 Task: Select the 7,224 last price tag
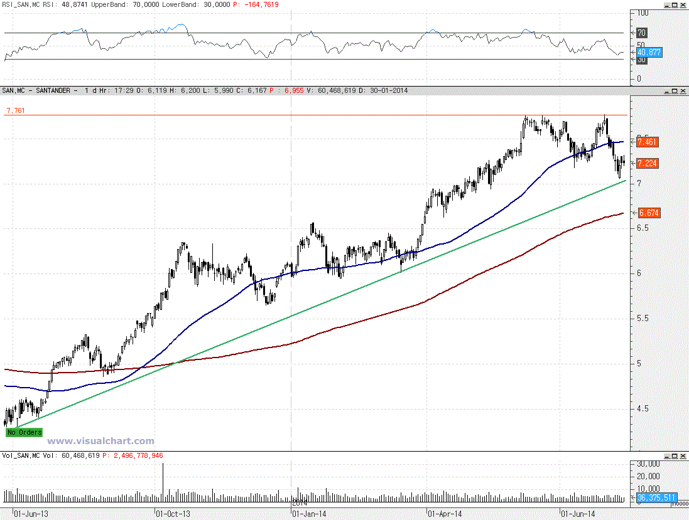648,163
